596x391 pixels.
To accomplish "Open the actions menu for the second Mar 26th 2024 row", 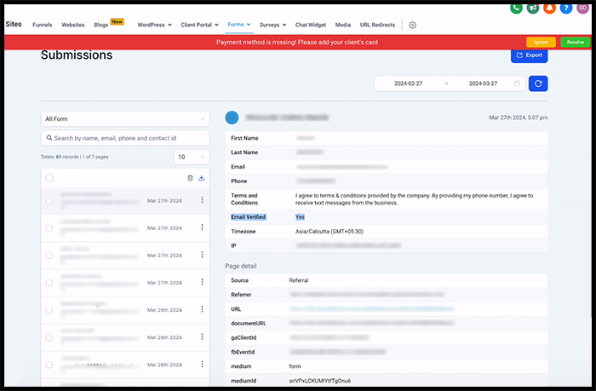I will tap(203, 337).
